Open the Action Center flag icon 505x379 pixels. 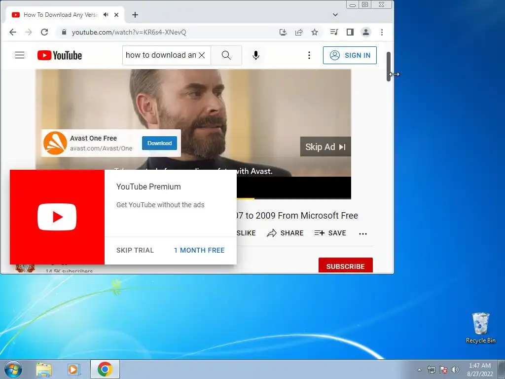tap(443, 370)
